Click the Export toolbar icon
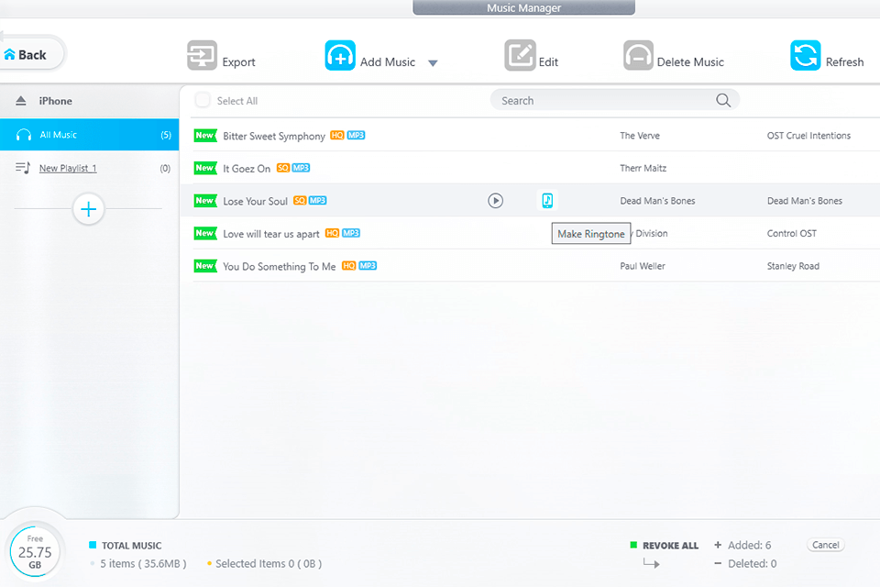This screenshot has width=880, height=587. pyautogui.click(x=202, y=56)
